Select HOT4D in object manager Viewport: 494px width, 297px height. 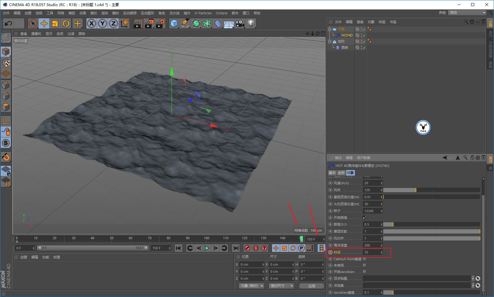pyautogui.click(x=347, y=35)
